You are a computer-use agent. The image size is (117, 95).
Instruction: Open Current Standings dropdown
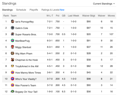point(104,4)
